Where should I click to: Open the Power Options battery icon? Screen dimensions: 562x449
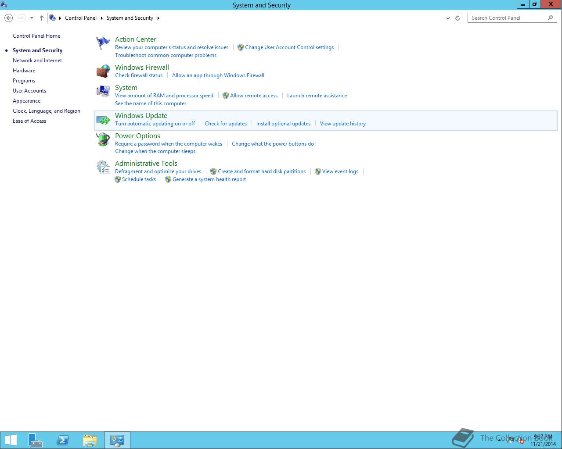[103, 139]
